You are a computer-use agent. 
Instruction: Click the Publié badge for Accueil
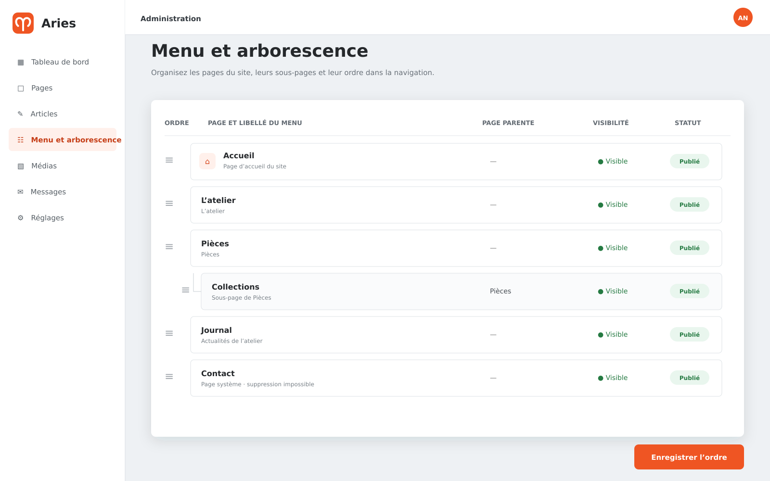pyautogui.click(x=690, y=162)
